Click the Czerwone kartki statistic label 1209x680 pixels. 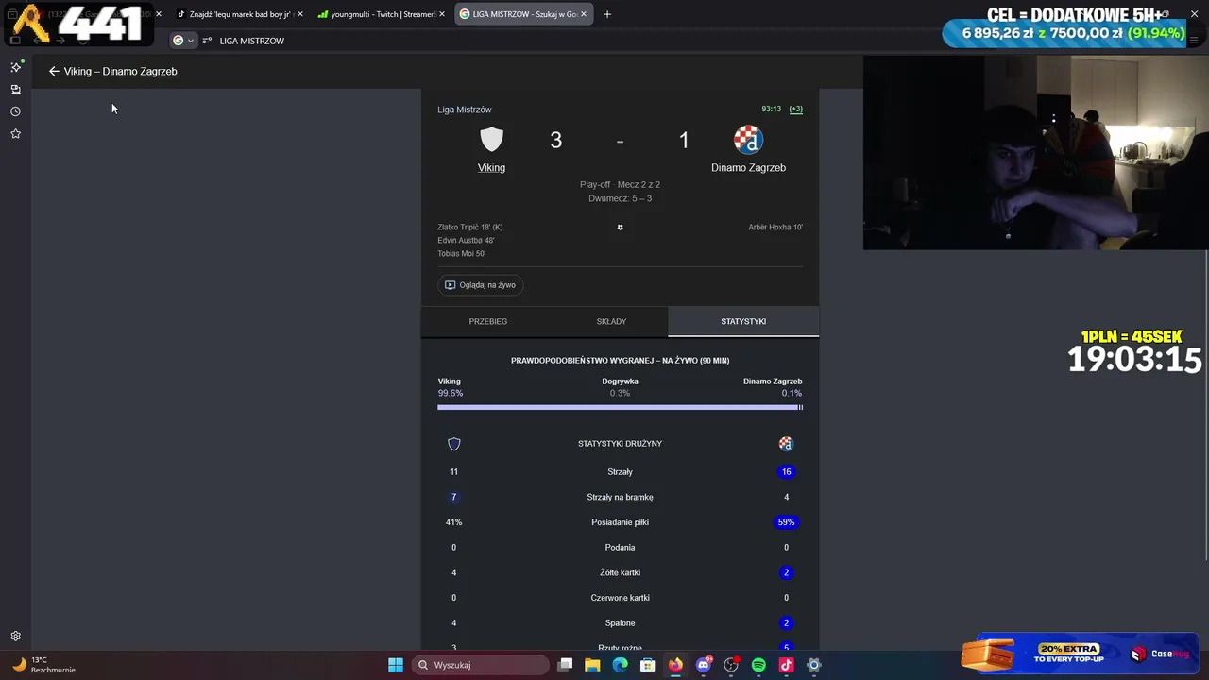coord(620,598)
